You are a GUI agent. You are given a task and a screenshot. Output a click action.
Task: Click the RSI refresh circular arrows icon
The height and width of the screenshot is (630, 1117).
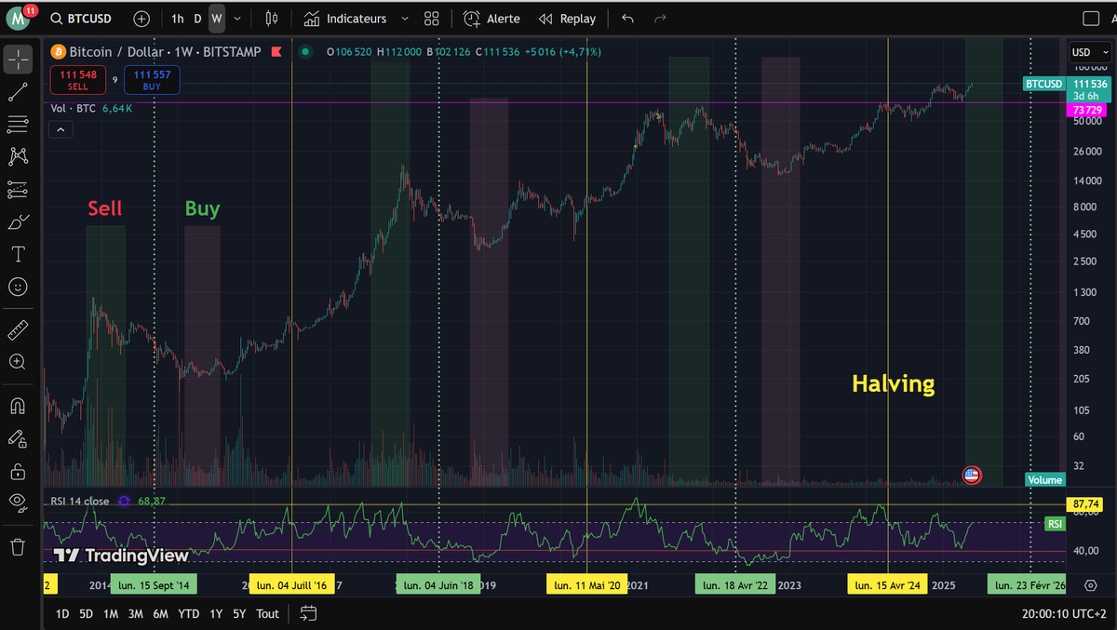pyautogui.click(x=124, y=501)
